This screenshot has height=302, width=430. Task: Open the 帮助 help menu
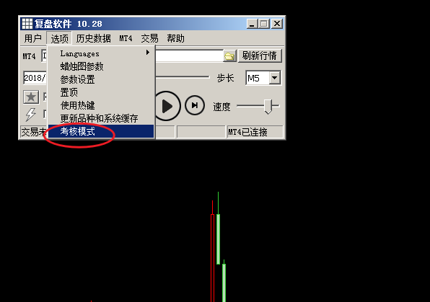[175, 38]
